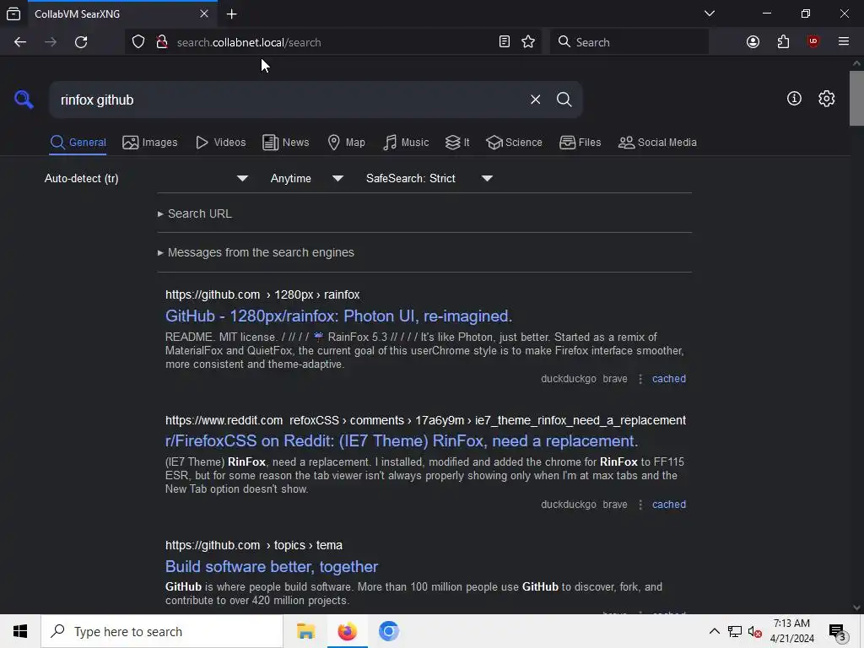Screen dimensions: 864x648
Task: Expand the Search URL section
Action: tap(195, 213)
